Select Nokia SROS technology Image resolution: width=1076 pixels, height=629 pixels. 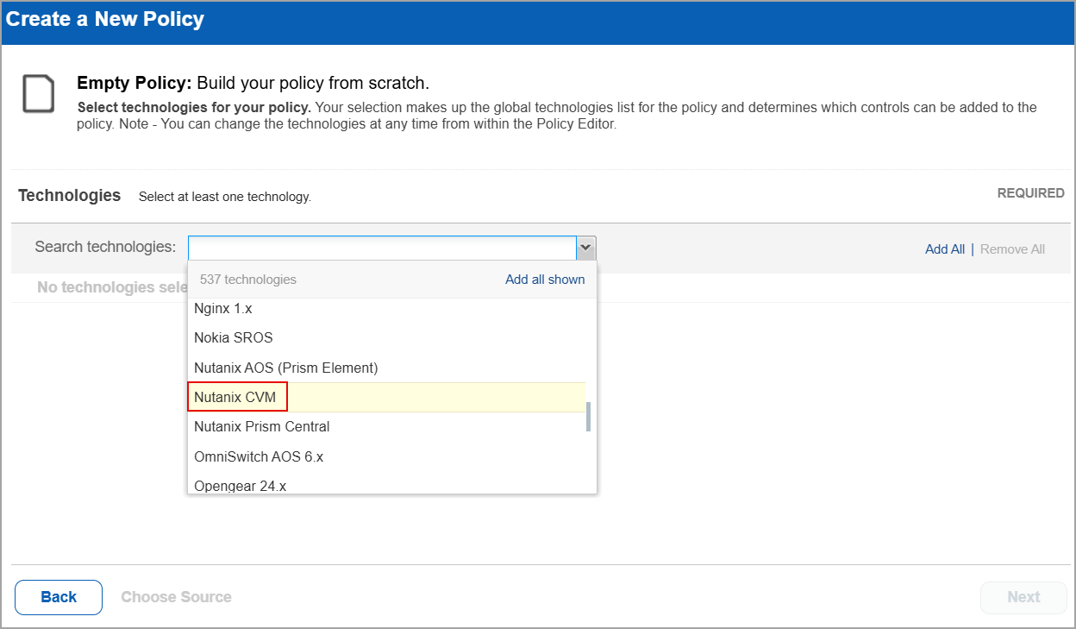[x=386, y=337]
